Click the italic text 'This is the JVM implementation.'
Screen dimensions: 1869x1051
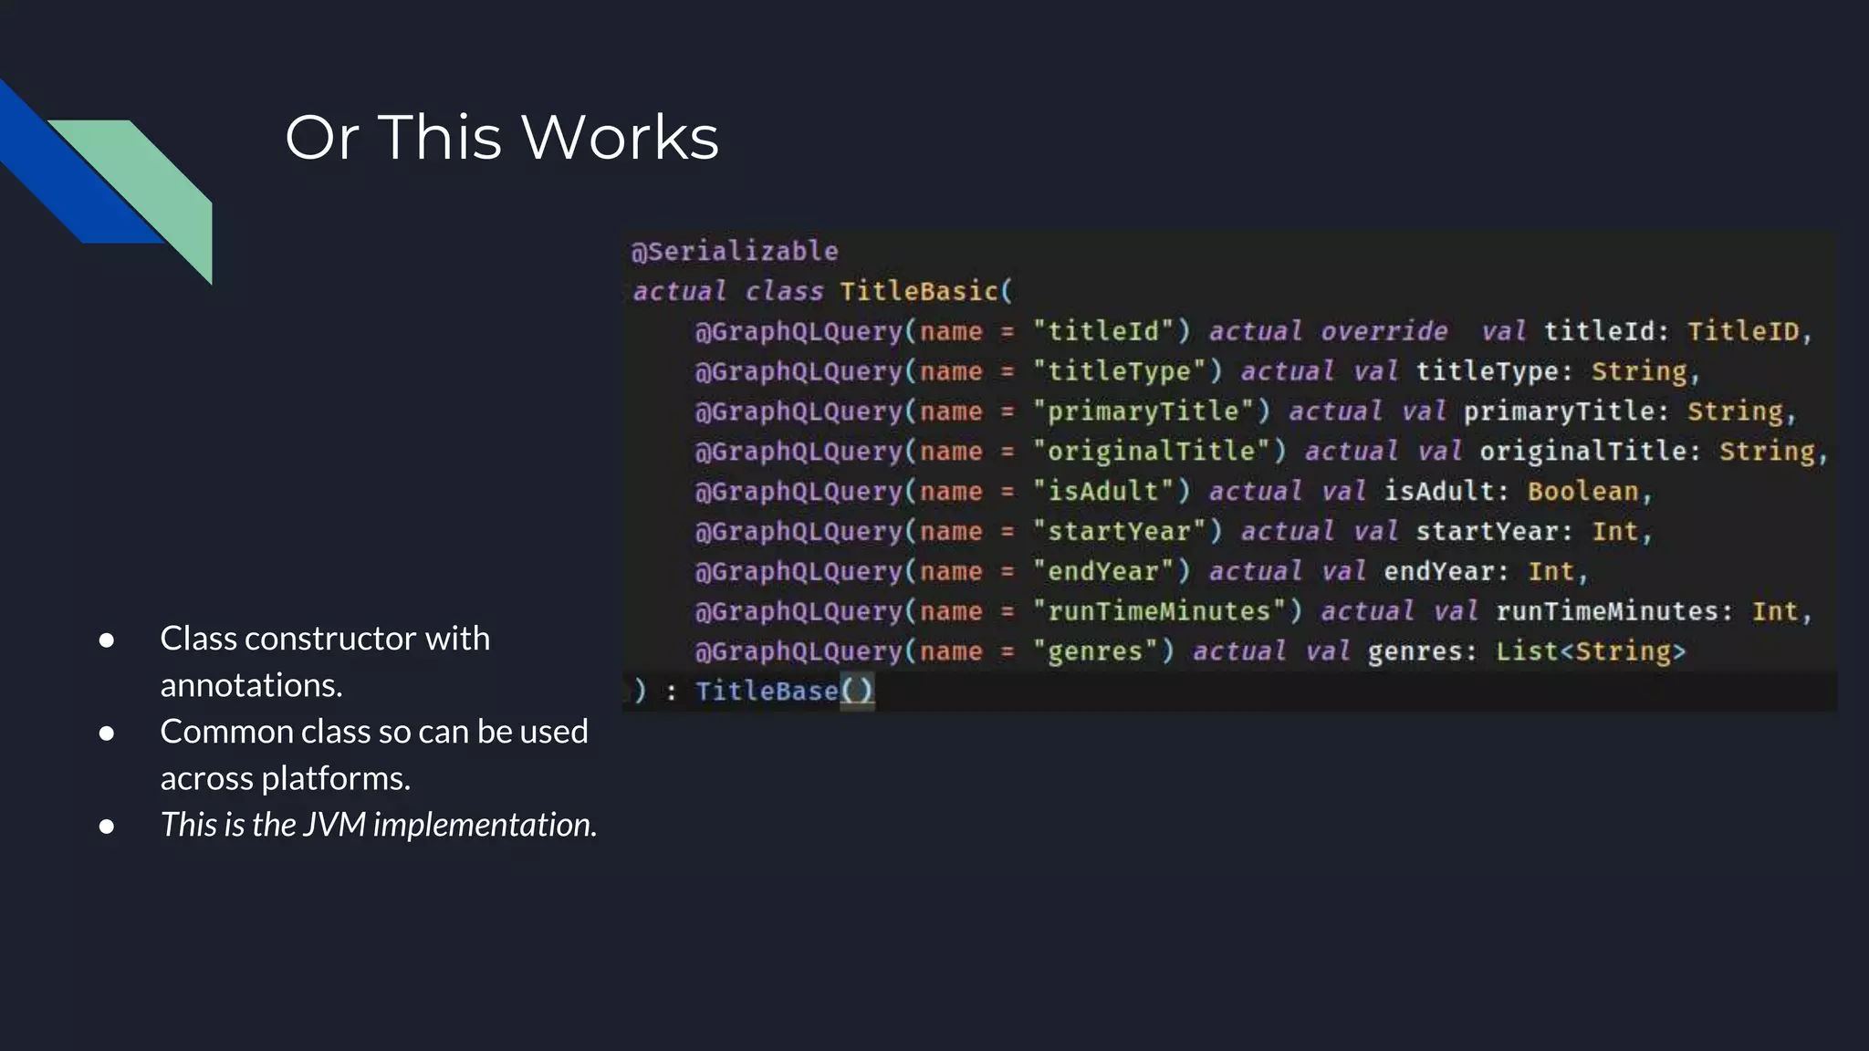click(379, 825)
